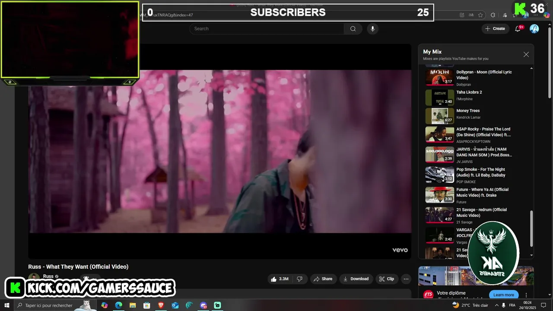The image size is (553, 311).
Task: Open YouTube notifications bell
Action: 518,29
